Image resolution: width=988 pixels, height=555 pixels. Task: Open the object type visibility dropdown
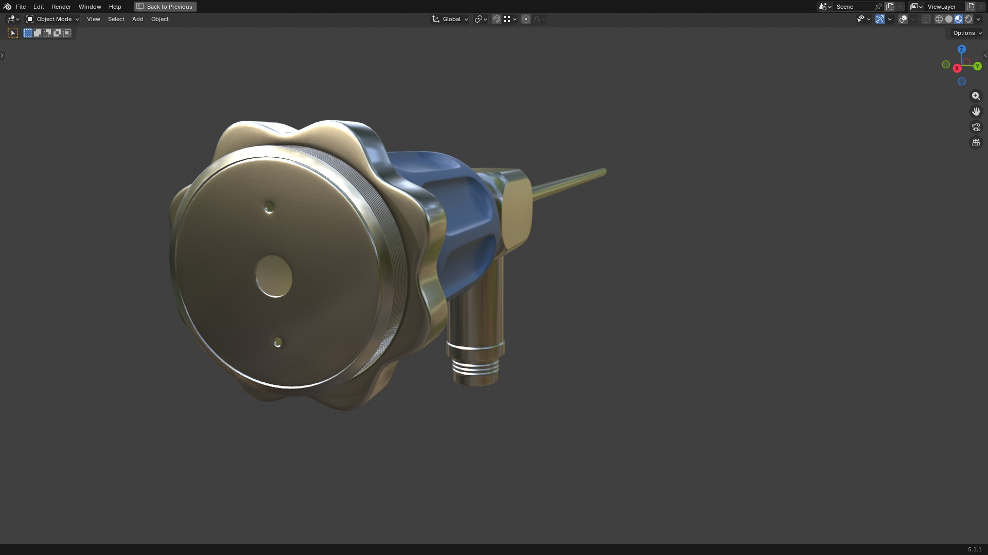(863, 19)
